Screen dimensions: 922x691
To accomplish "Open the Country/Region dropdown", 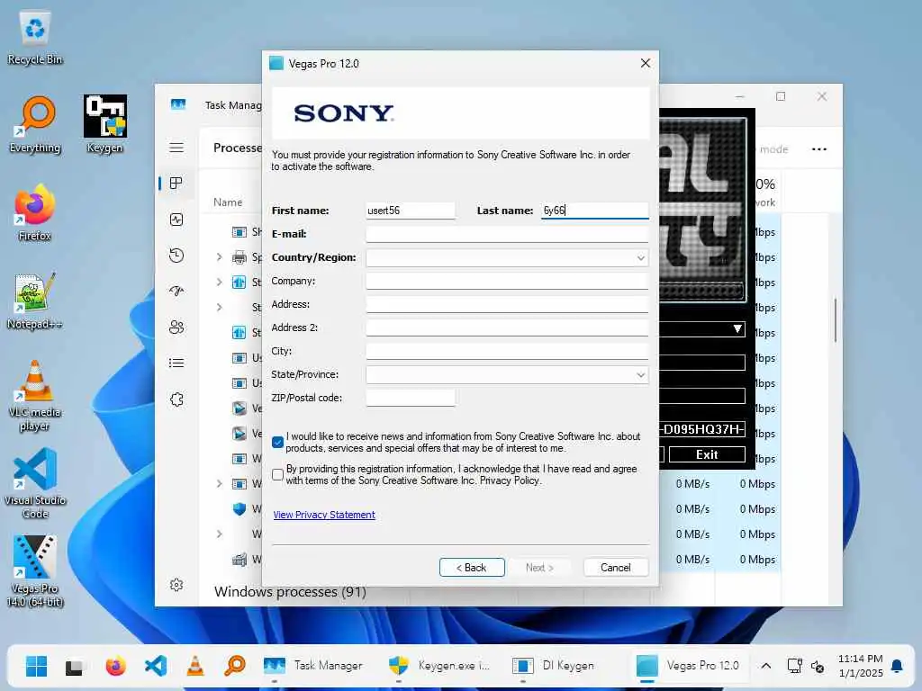I will click(507, 258).
